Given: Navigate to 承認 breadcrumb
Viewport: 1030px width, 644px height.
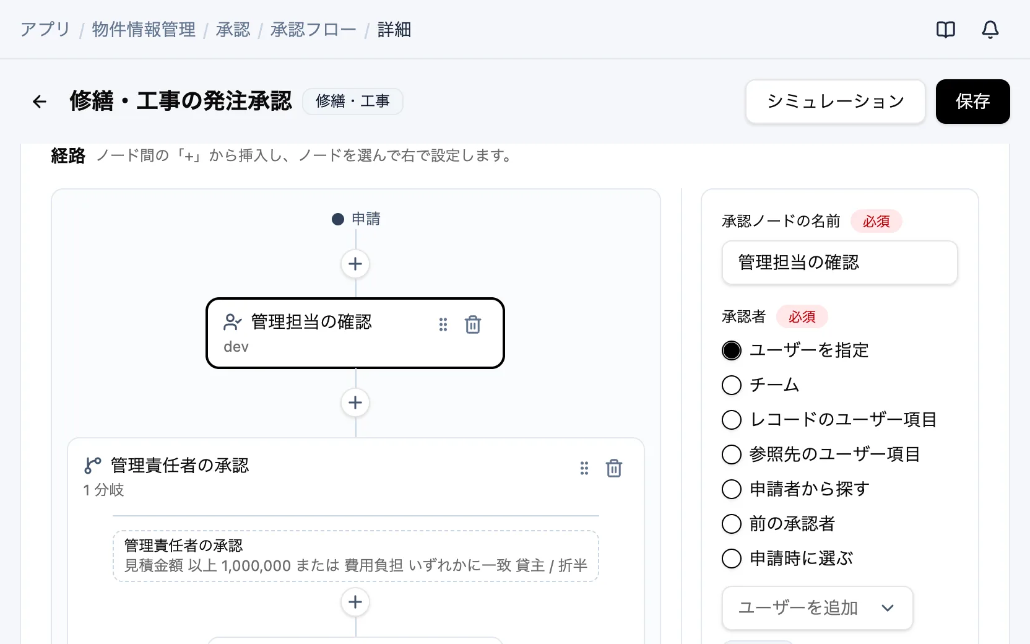Looking at the screenshot, I should (x=233, y=29).
